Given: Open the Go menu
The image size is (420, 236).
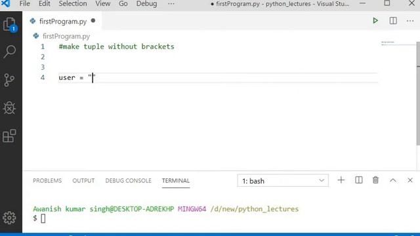Looking at the screenshot, I should coord(123,4).
